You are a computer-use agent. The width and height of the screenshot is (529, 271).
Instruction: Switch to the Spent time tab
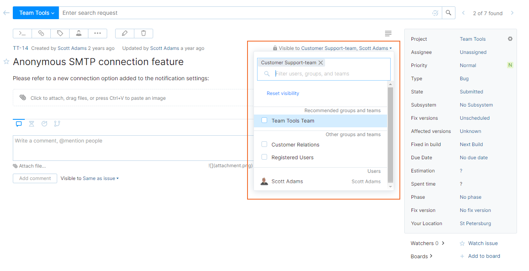pyautogui.click(x=44, y=124)
